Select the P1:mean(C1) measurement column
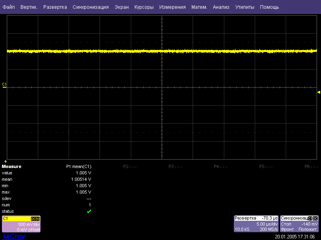This screenshot has height=240, width=321. pos(79,166)
